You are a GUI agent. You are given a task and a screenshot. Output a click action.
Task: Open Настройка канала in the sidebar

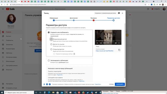tap(12, 66)
